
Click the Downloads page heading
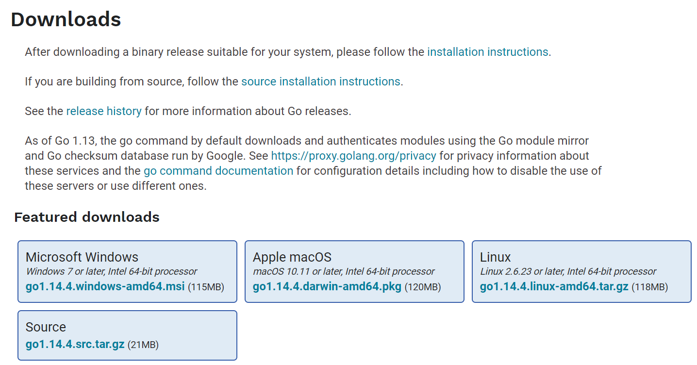[66, 19]
